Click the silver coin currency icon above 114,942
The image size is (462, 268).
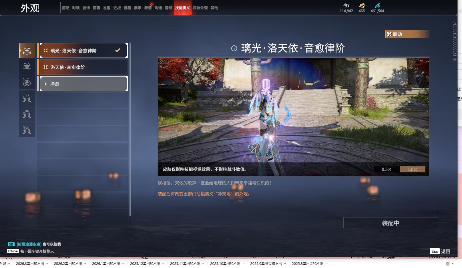[346, 5]
